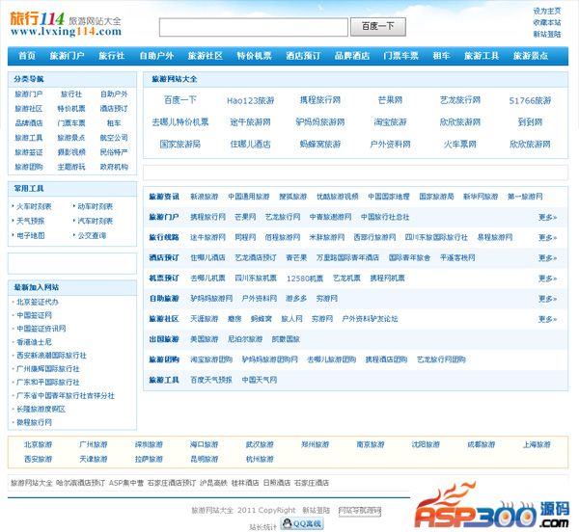This screenshot has width=579, height=532.
Task: Click 天涯旅游 in 旅游社区 row
Action: pos(205,319)
